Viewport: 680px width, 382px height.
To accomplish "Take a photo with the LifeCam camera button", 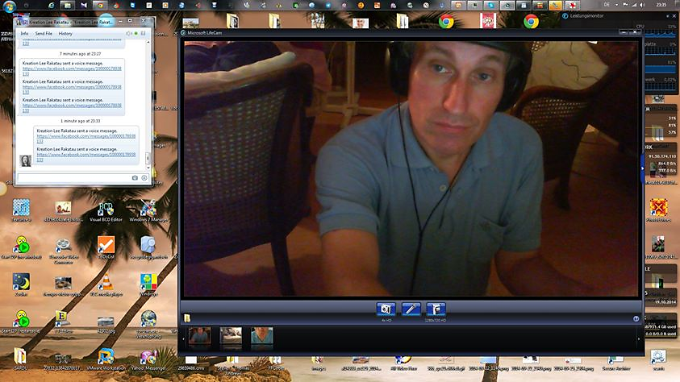I will pyautogui.click(x=386, y=309).
